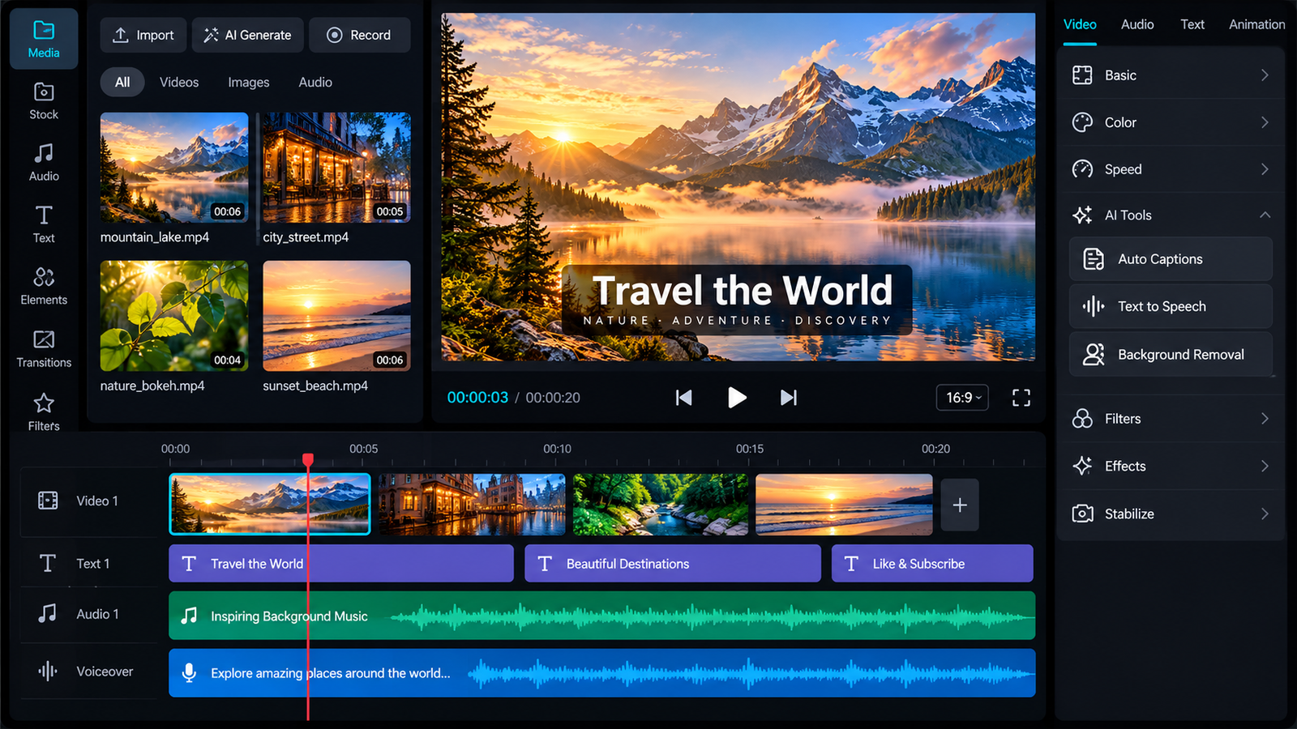Open the Text tool in left sidebar
1297x729 pixels.
pos(44,224)
